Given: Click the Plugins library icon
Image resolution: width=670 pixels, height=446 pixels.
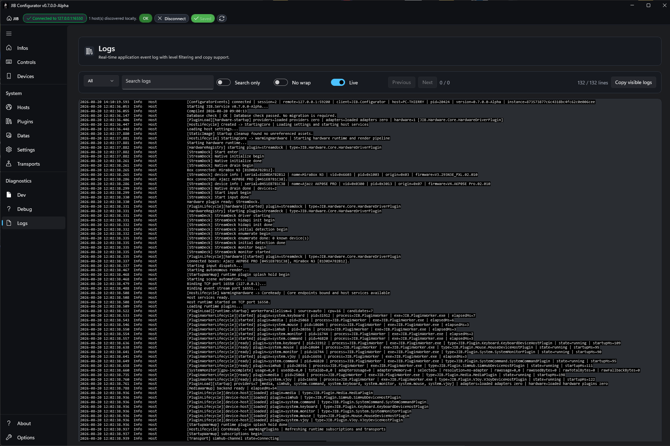Looking at the screenshot, I should tap(9, 121).
